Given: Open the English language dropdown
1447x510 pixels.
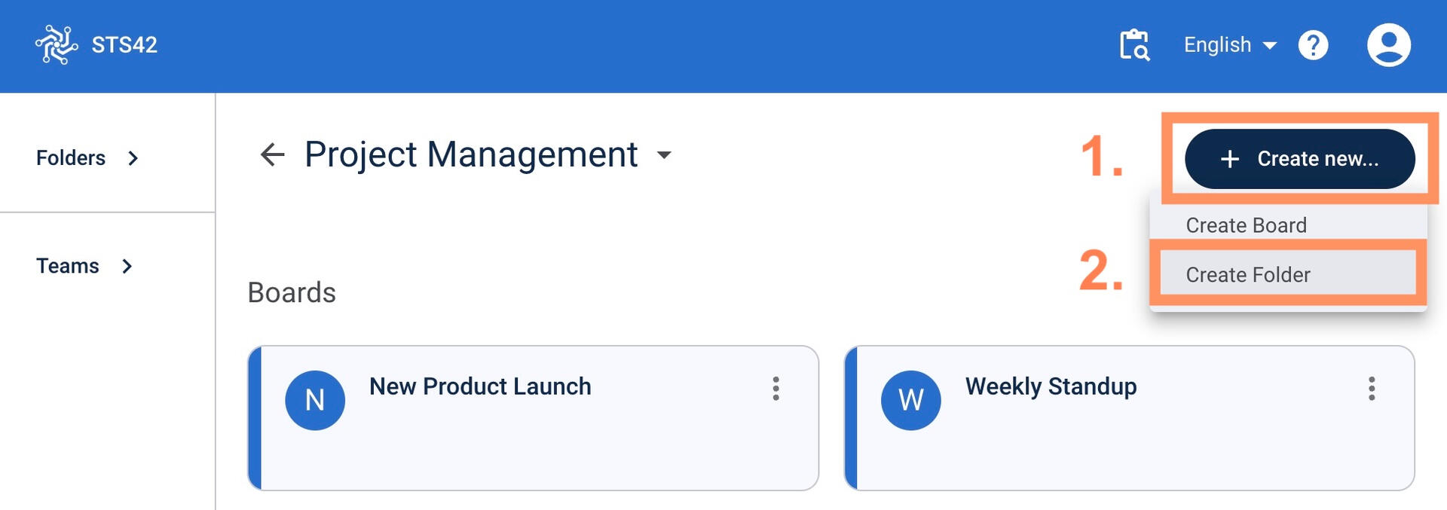Looking at the screenshot, I should click(x=1229, y=45).
